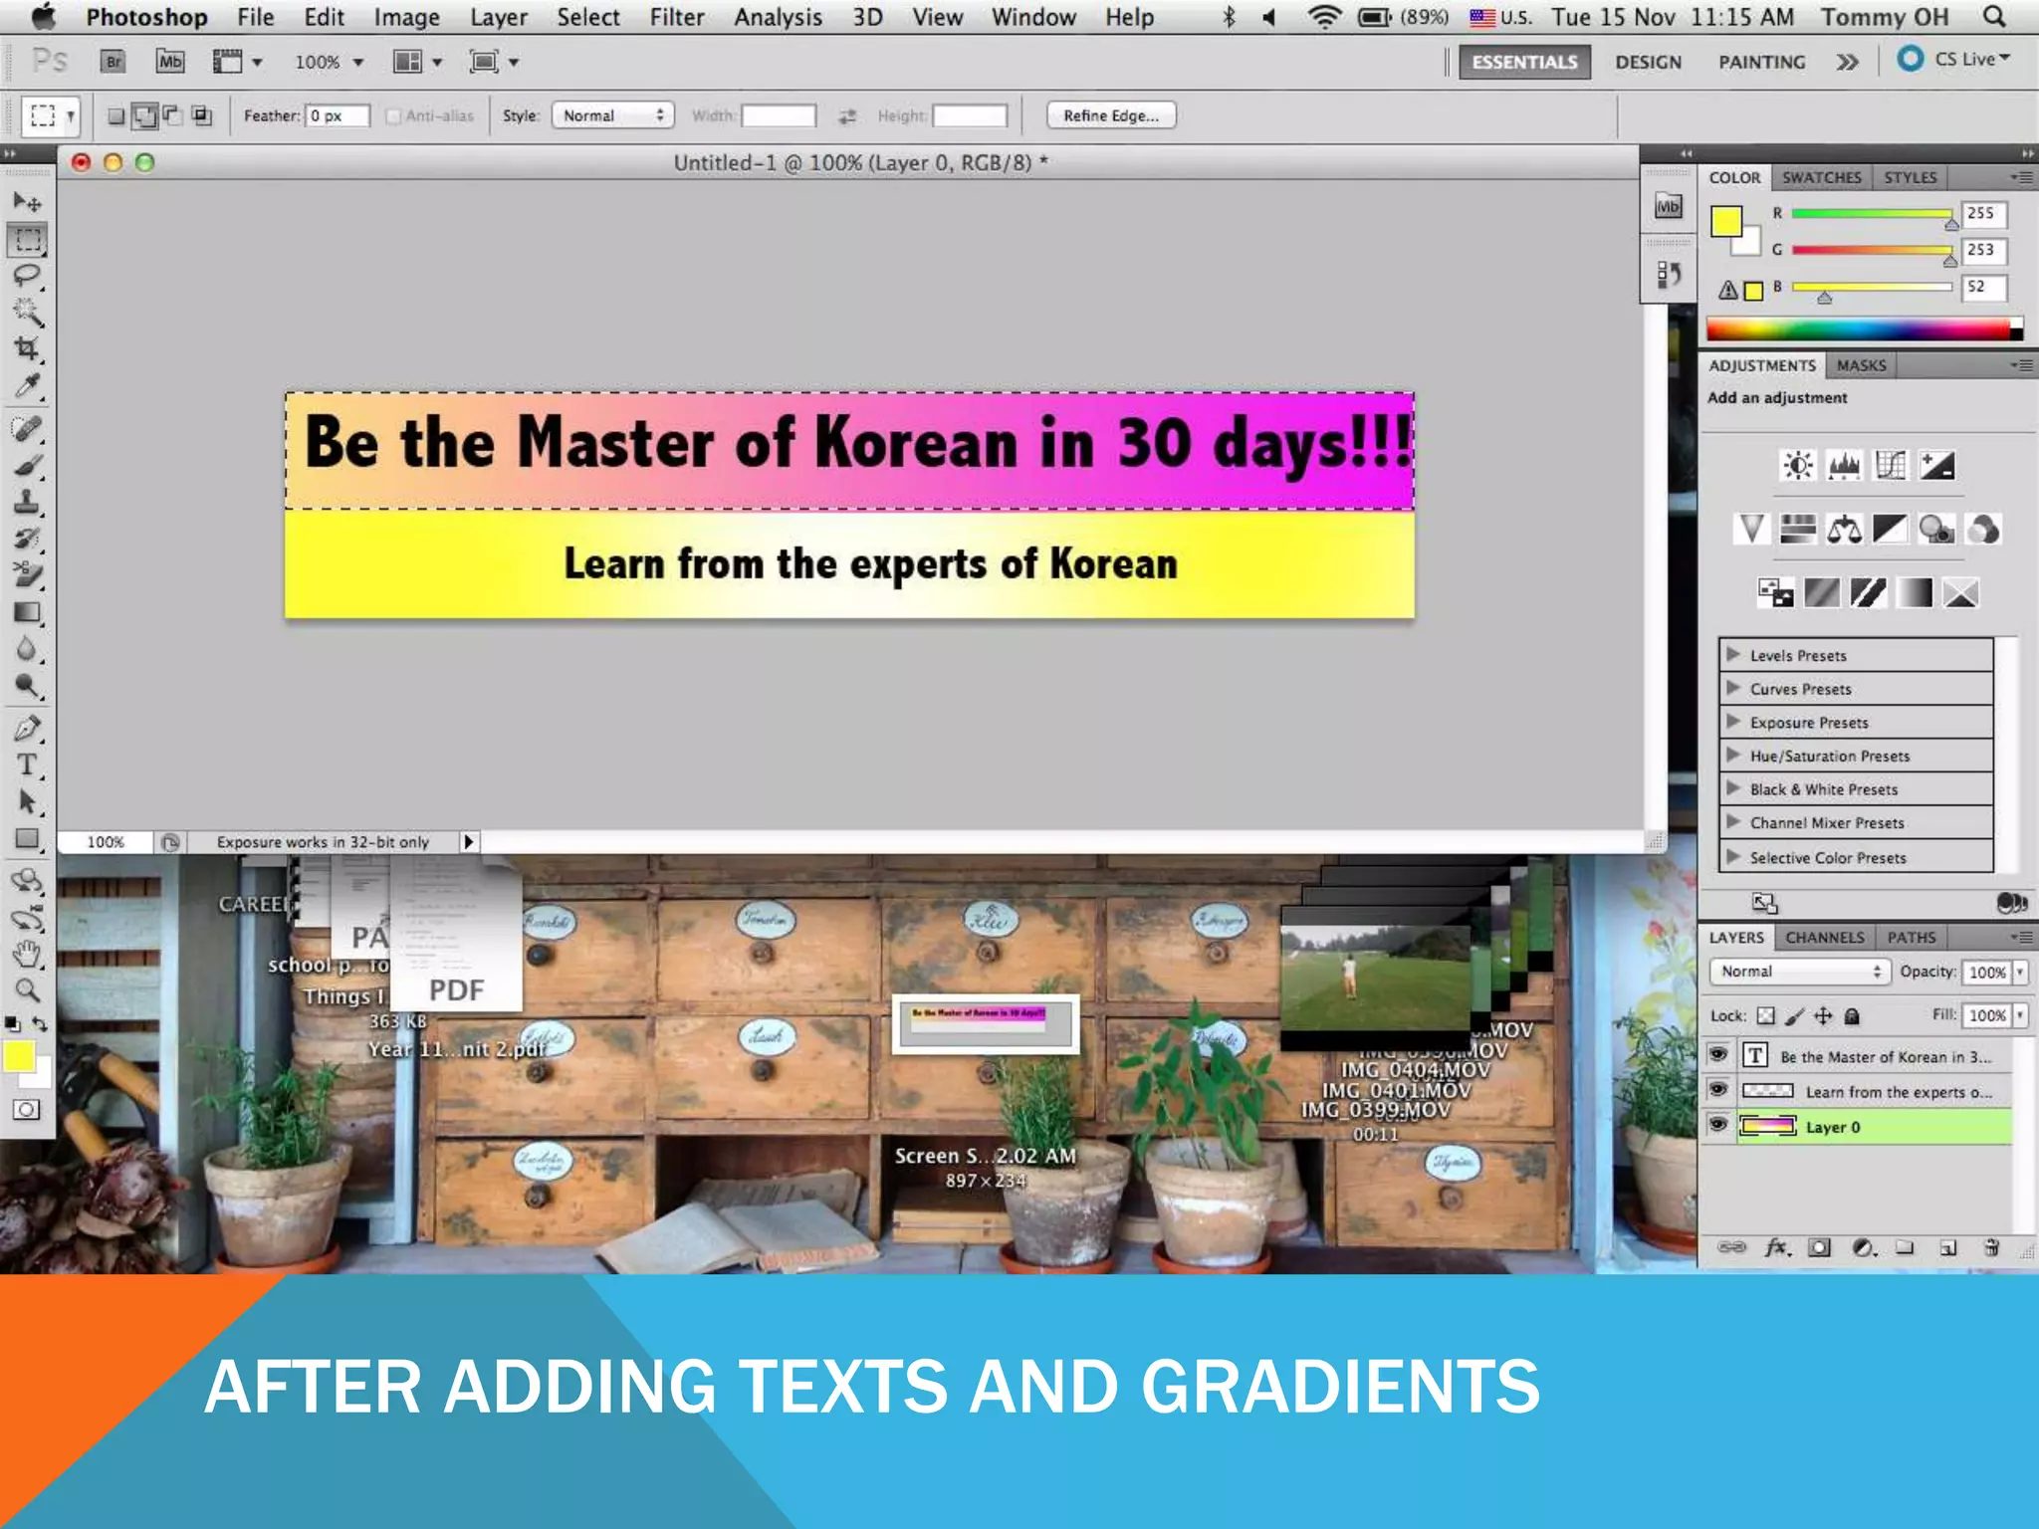The height and width of the screenshot is (1529, 2039).
Task: Hide the Korean title text layer
Action: [1717, 1055]
